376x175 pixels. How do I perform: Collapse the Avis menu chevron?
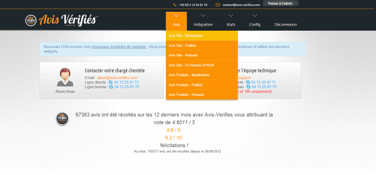tap(176, 16)
